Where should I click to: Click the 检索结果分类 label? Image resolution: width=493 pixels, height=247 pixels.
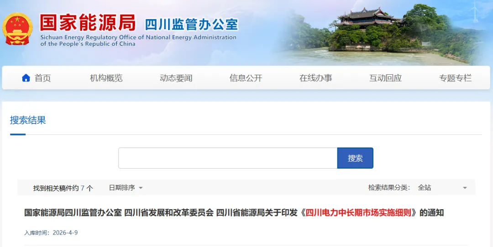point(389,188)
